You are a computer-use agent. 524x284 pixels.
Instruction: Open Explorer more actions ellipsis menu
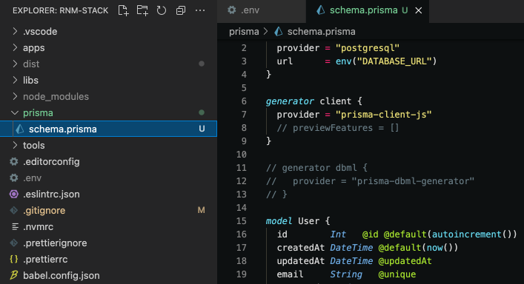(x=200, y=10)
